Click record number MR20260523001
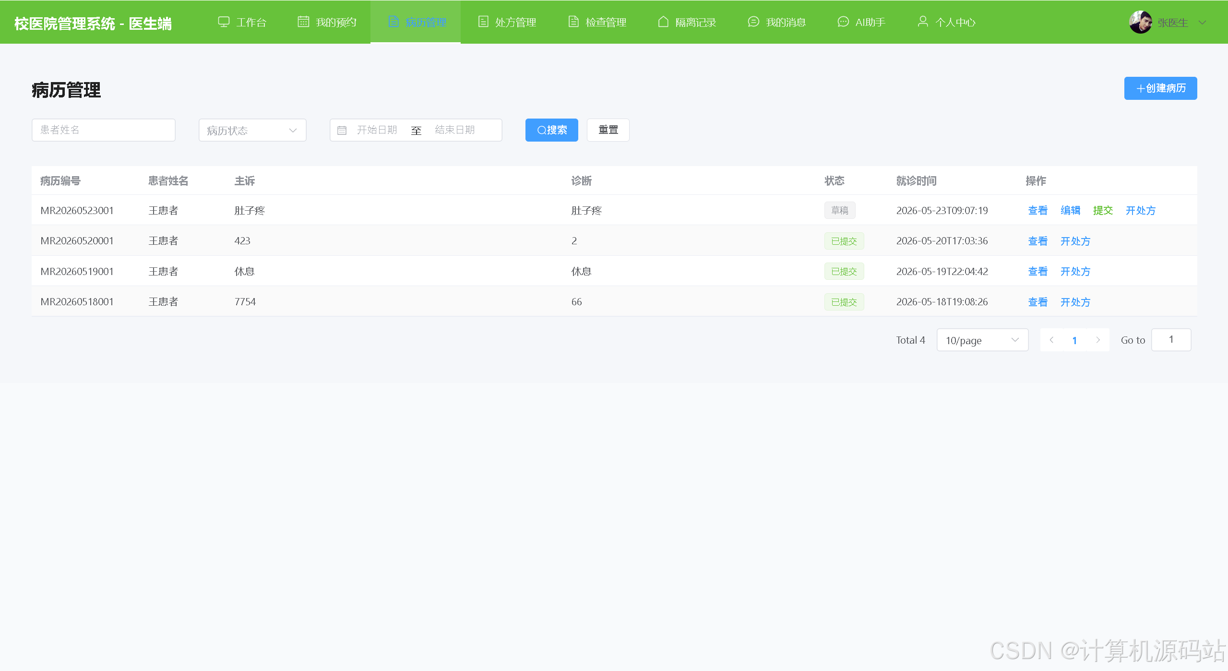Image resolution: width=1228 pixels, height=671 pixels. (x=77, y=210)
